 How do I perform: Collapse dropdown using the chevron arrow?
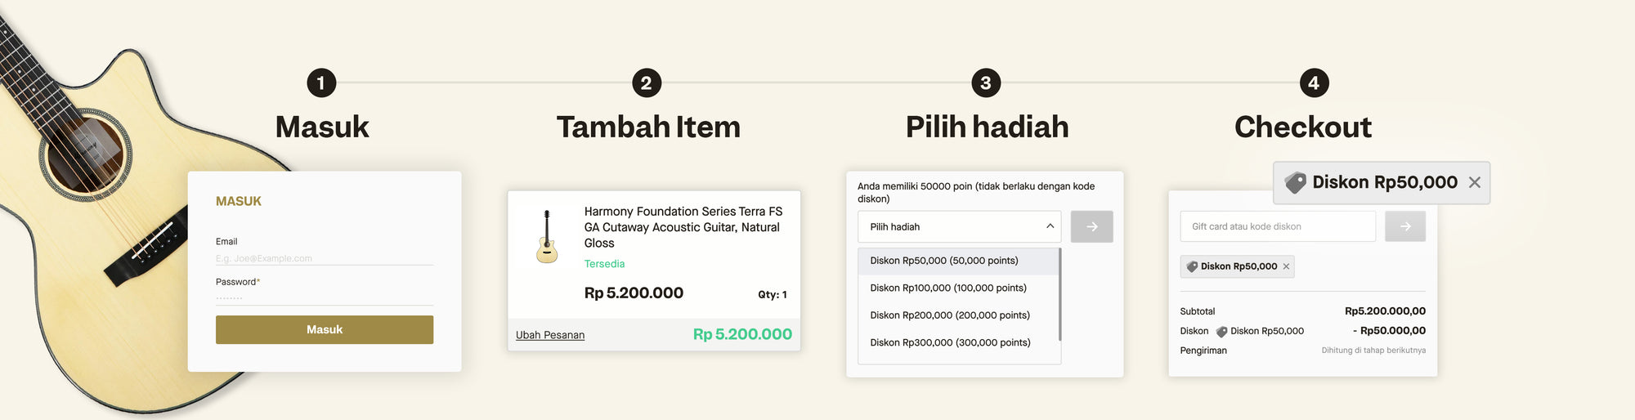click(1050, 226)
